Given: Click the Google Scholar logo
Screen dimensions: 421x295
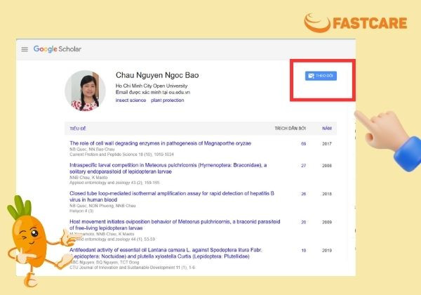Looking at the screenshot, I should (x=58, y=49).
